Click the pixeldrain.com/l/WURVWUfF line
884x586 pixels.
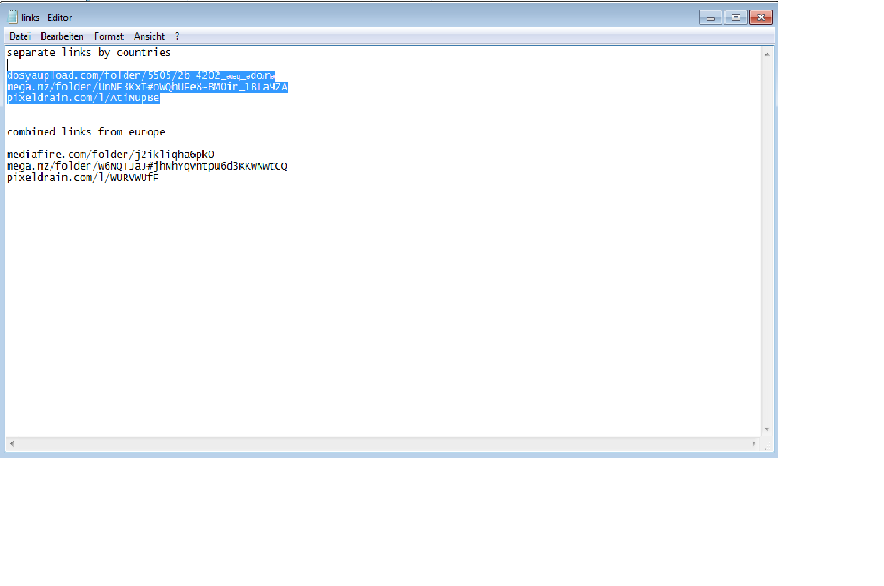coord(83,177)
